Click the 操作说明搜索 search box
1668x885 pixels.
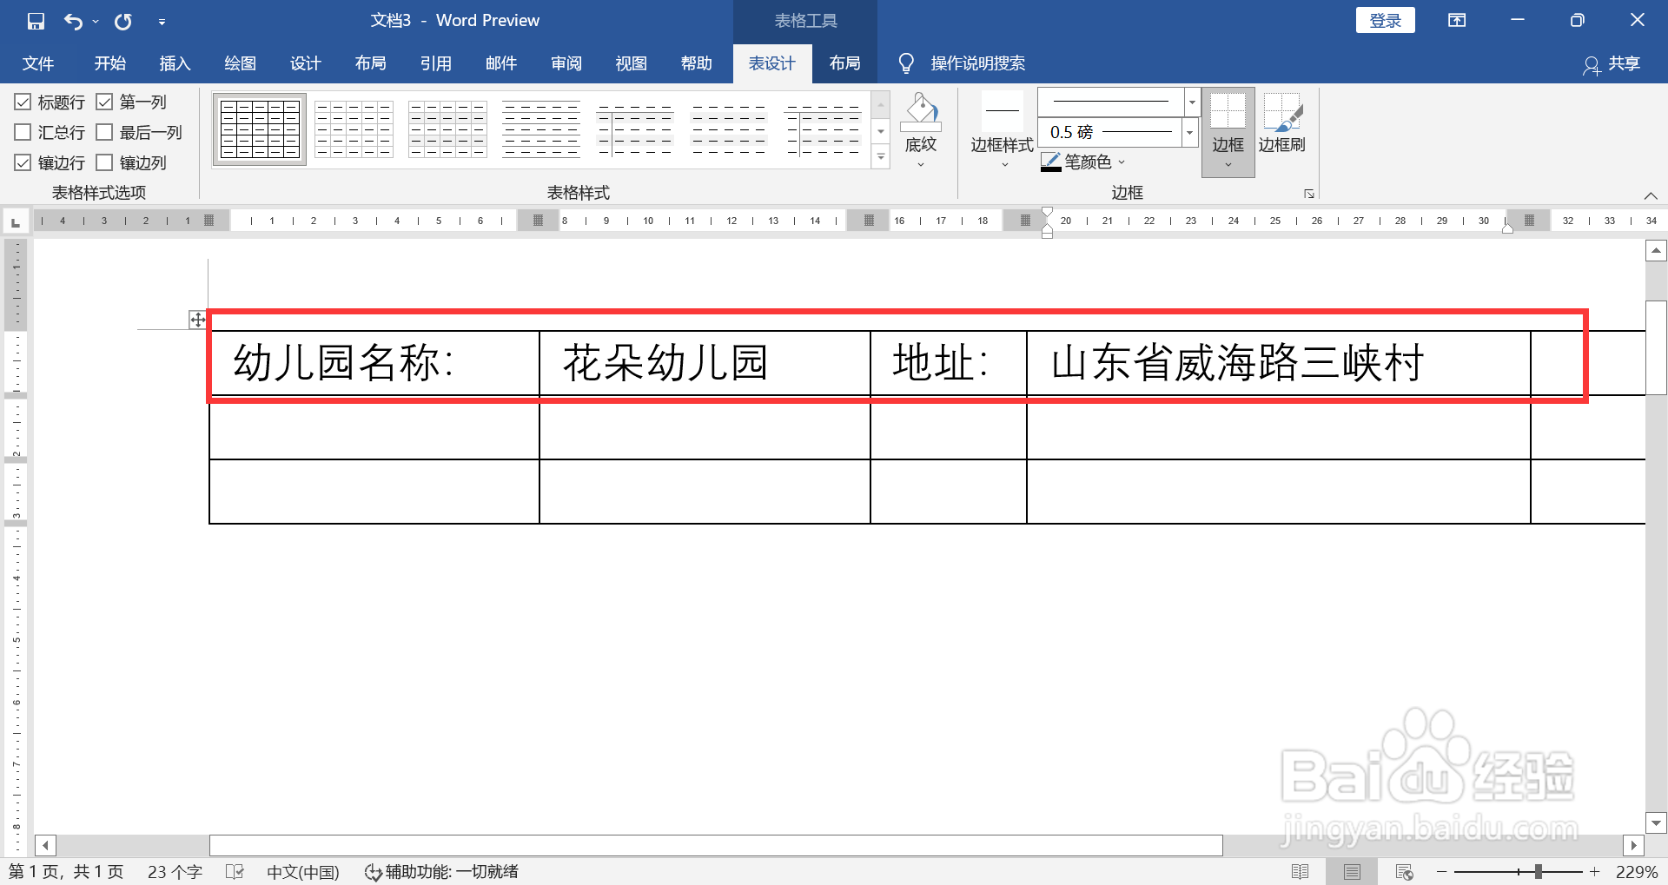(977, 63)
